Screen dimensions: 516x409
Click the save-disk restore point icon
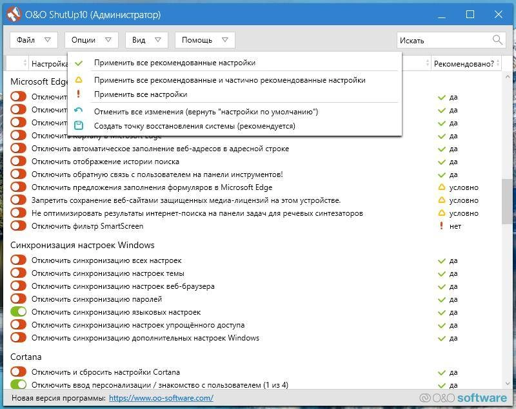click(79, 125)
